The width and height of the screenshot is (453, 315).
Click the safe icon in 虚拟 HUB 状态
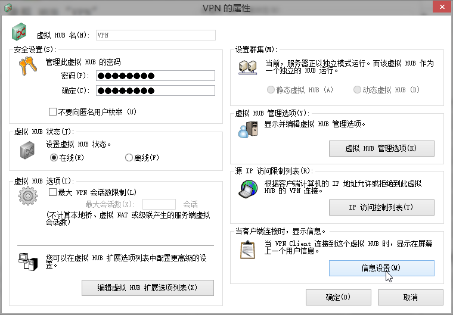coord(28,151)
